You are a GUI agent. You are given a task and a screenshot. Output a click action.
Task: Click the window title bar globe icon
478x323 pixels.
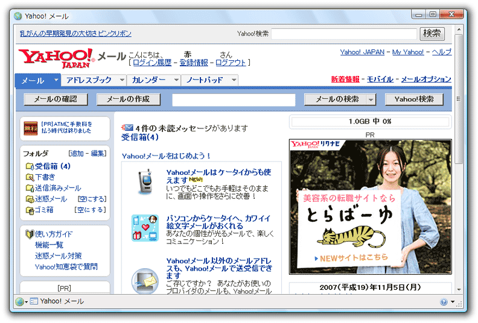[18, 16]
